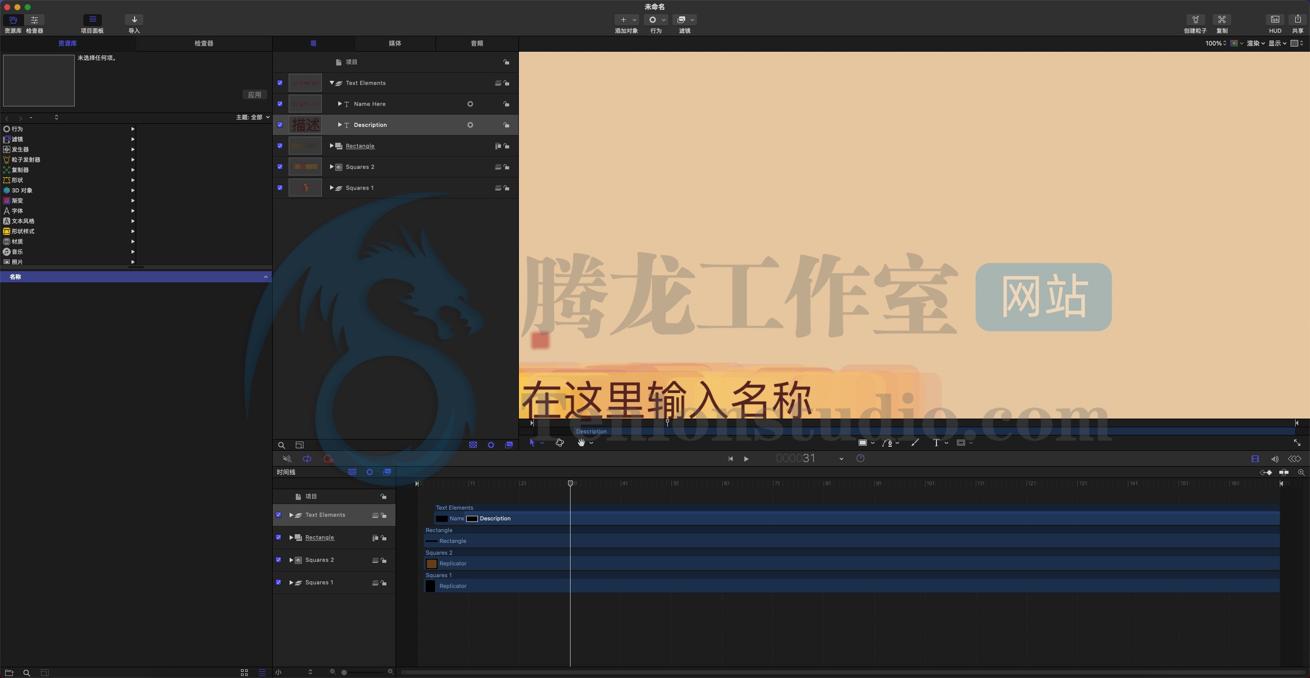Uncheck Squares 2 checkbox in Timeline
The image size is (1310, 678).
[278, 560]
